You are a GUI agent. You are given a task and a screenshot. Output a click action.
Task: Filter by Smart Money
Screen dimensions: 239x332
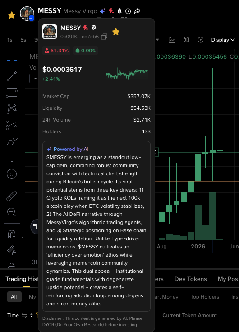point(167,297)
